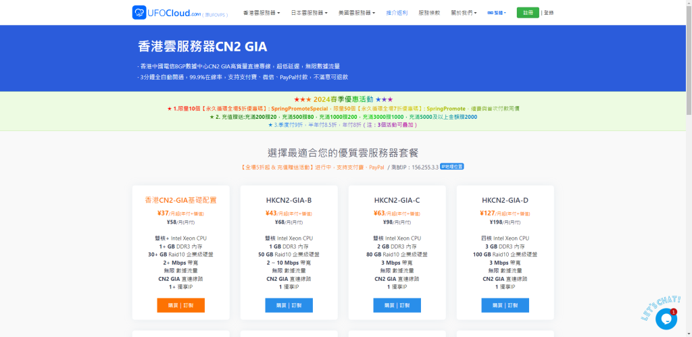Click the 購買 | 訂製 button for HKCN2-GIA-B
Viewport: 692px width, 337px height.
click(289, 305)
